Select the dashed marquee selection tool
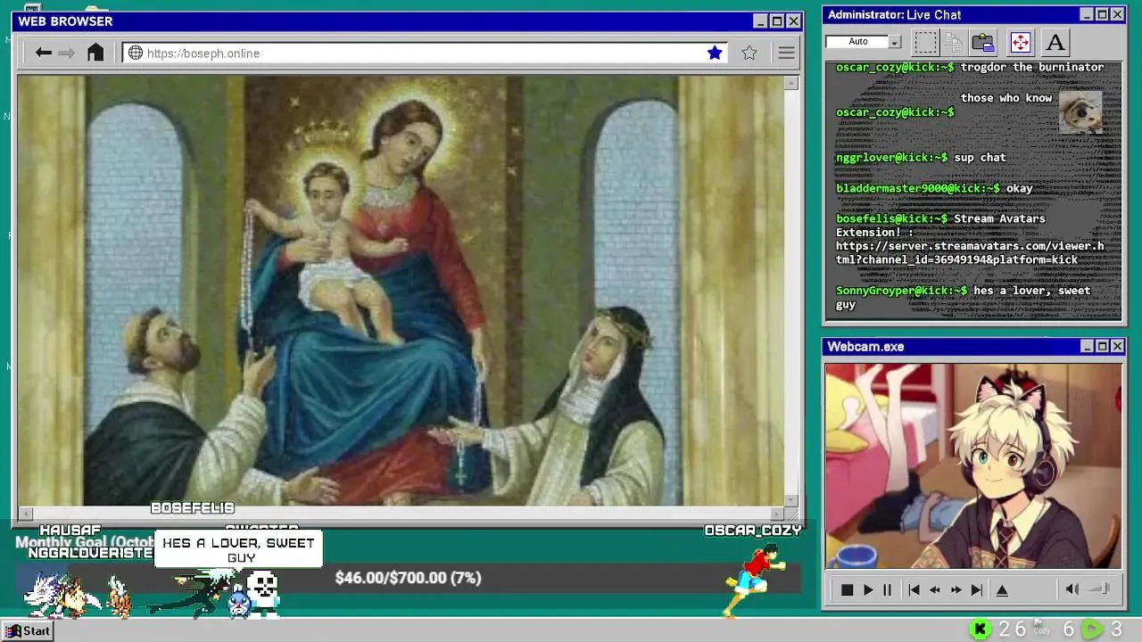 [925, 42]
